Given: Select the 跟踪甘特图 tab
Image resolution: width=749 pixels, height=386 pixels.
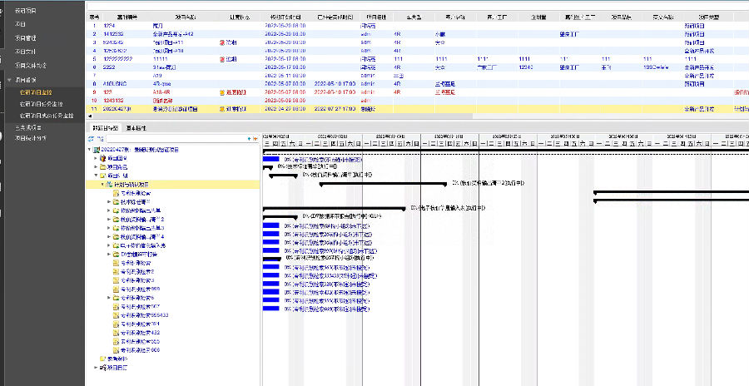Looking at the screenshot, I should pyautogui.click(x=104, y=127).
